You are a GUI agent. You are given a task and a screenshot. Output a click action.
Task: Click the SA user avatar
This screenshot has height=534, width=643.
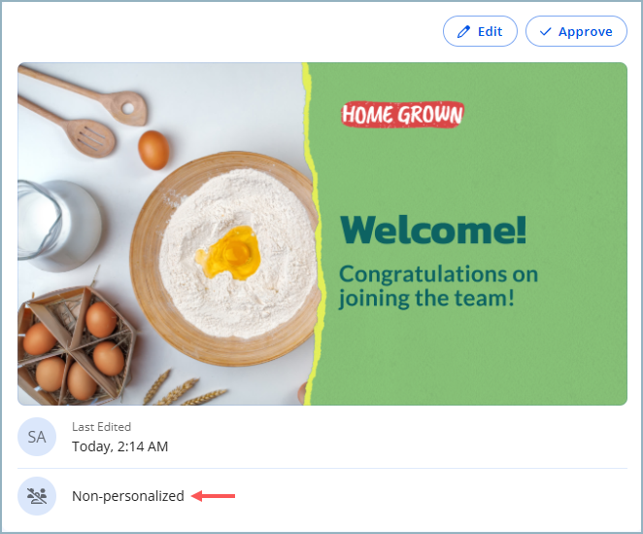(37, 437)
